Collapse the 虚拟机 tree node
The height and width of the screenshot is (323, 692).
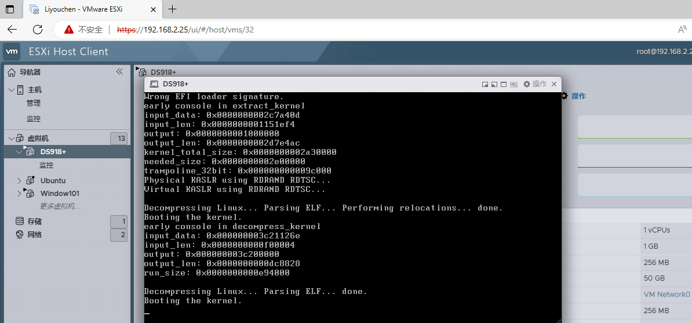[11, 138]
